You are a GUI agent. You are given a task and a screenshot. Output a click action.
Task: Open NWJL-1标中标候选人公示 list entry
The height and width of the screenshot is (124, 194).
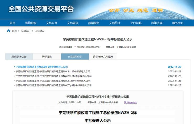click(x=53, y=71)
